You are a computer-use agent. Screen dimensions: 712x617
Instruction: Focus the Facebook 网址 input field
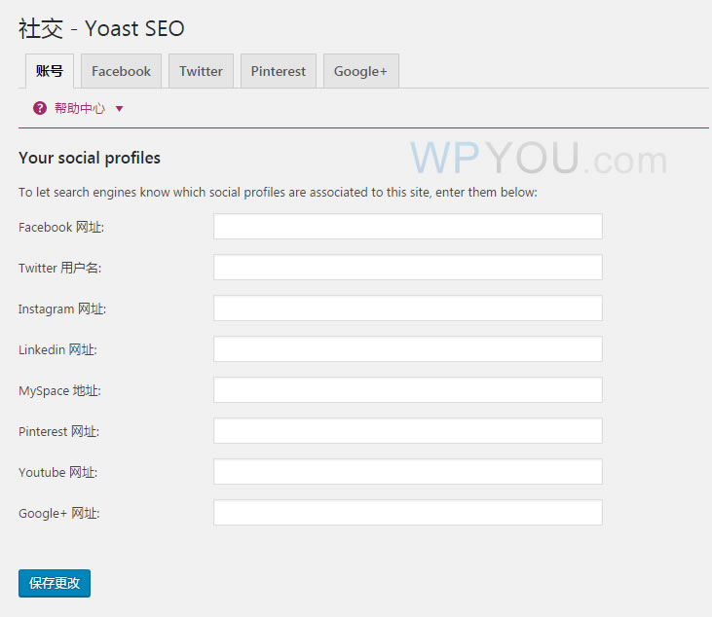point(408,227)
